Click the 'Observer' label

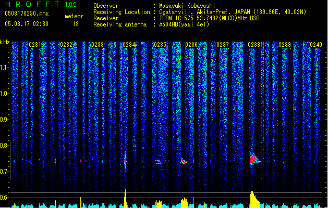(106, 6)
